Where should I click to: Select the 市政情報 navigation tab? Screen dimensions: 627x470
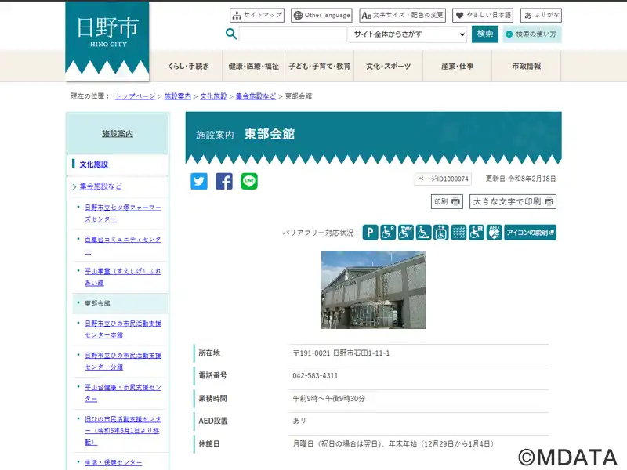tap(526, 67)
